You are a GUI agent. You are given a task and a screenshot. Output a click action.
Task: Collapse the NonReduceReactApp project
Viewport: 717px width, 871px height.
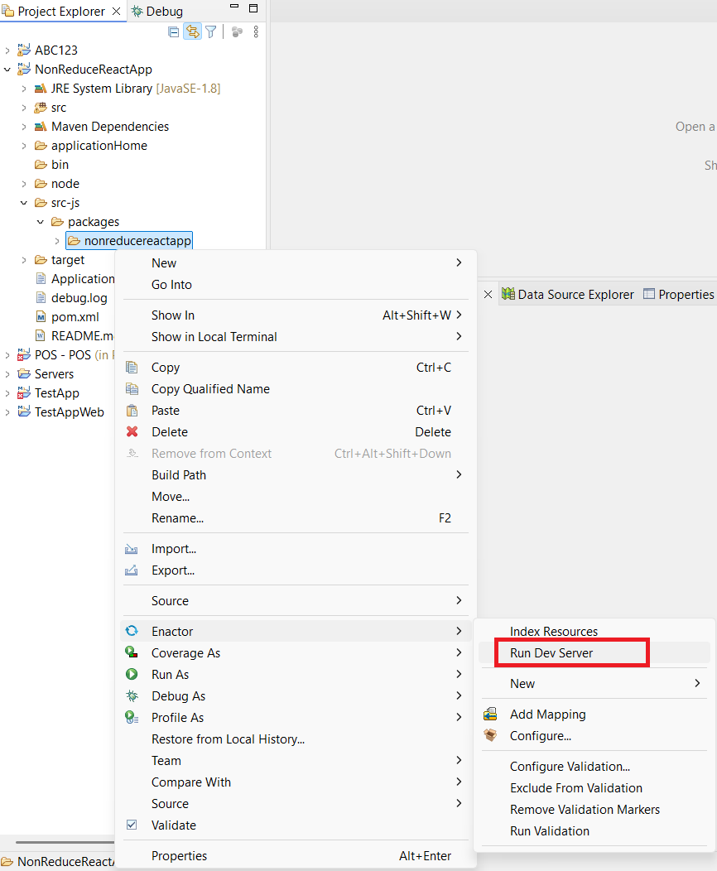(x=7, y=70)
